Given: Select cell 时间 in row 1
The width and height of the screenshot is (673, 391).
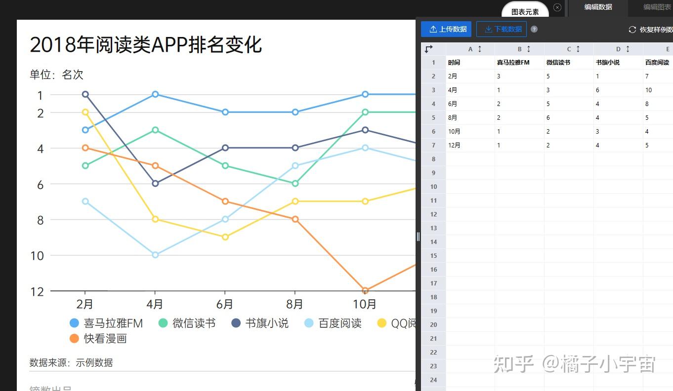Looking at the screenshot, I should tap(470, 63).
